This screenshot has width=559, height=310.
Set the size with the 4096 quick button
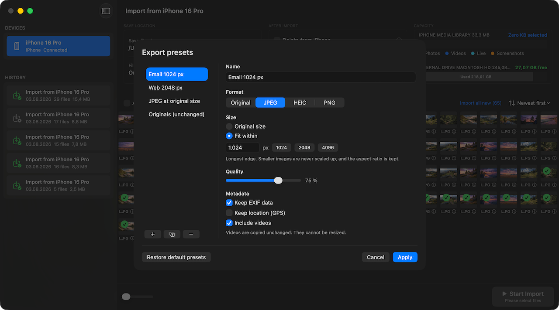click(x=328, y=148)
